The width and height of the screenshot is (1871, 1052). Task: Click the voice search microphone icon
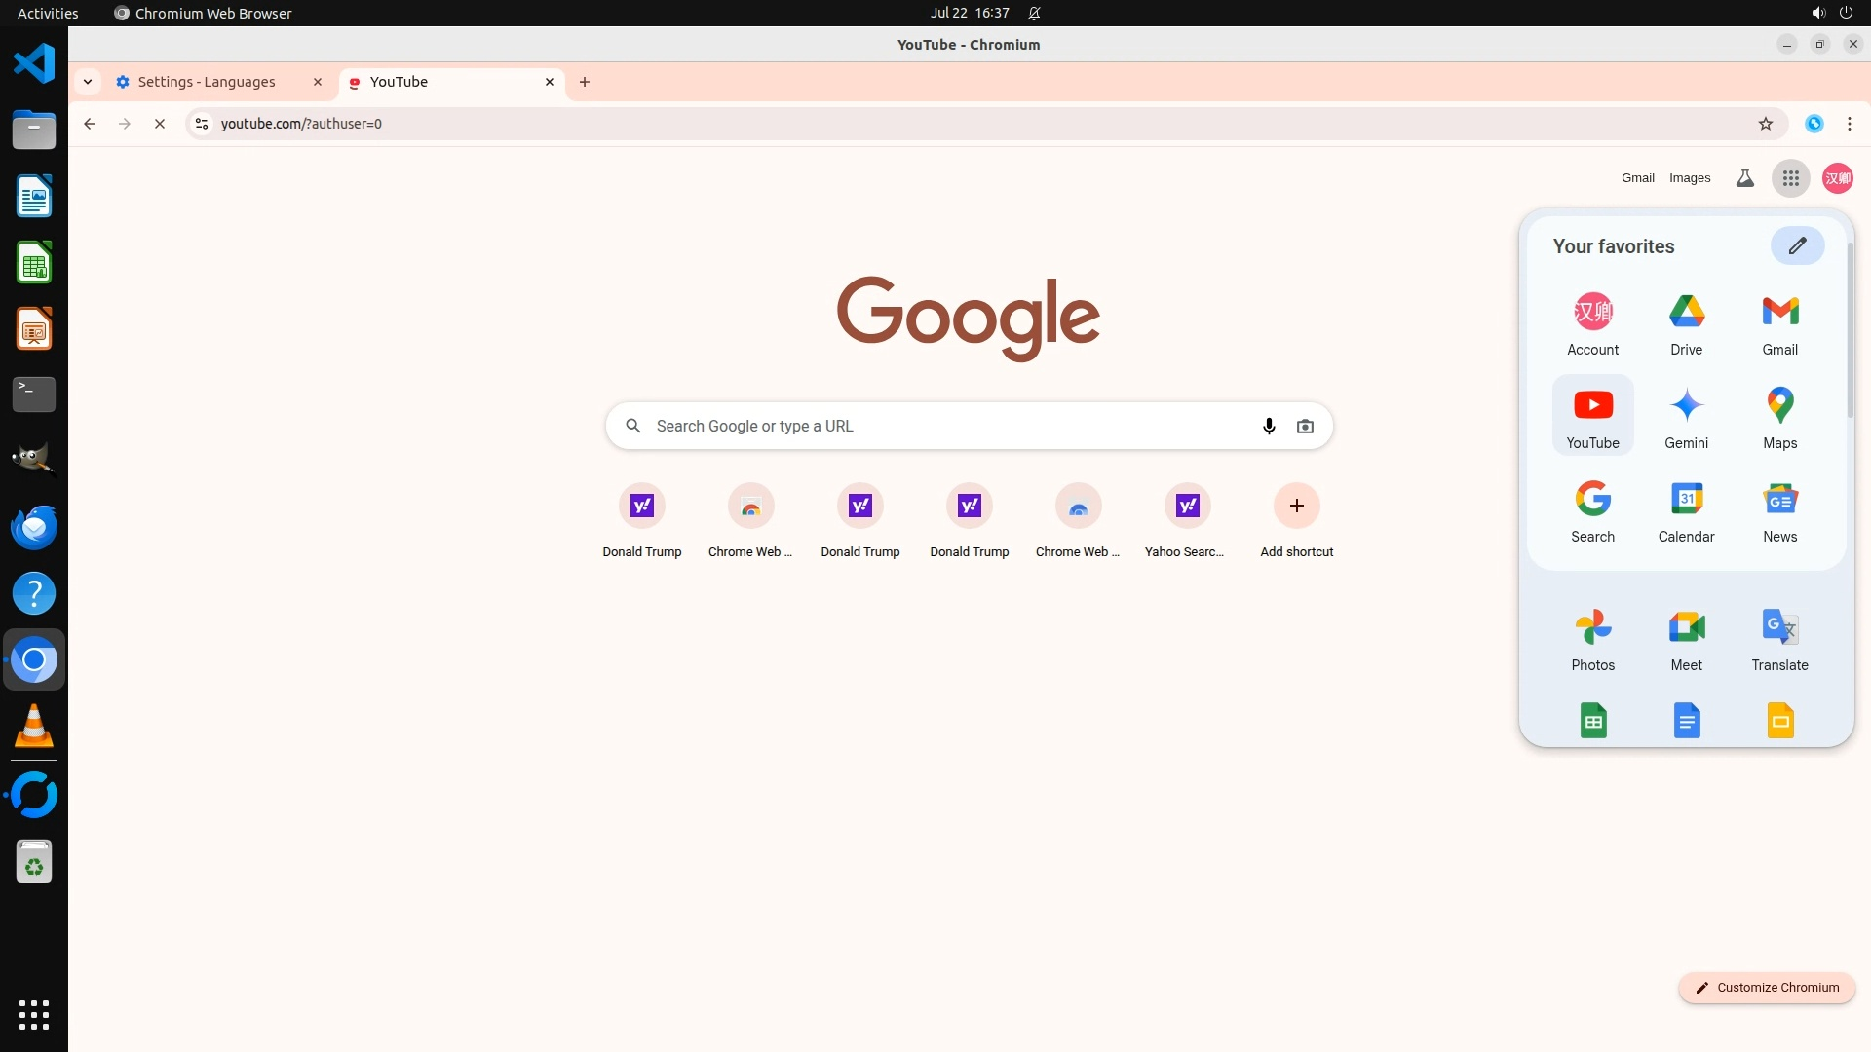coord(1269,426)
